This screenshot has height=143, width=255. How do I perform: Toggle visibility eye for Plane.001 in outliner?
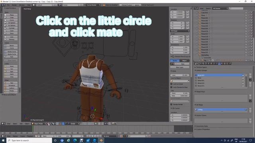click(246, 18)
